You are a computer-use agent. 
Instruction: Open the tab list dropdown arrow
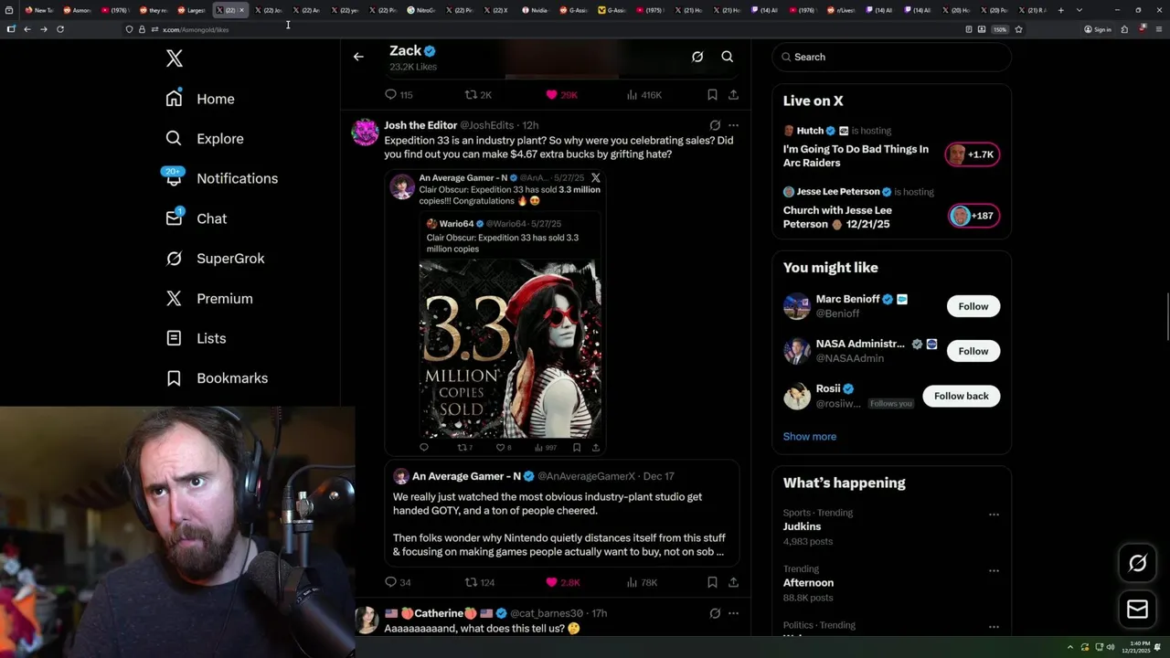tap(1080, 10)
